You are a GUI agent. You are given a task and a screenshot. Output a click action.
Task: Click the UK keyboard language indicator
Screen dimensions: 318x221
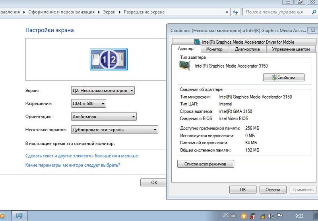225,215
